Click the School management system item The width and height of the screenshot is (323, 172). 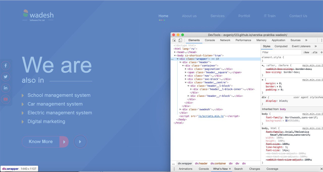point(59,95)
